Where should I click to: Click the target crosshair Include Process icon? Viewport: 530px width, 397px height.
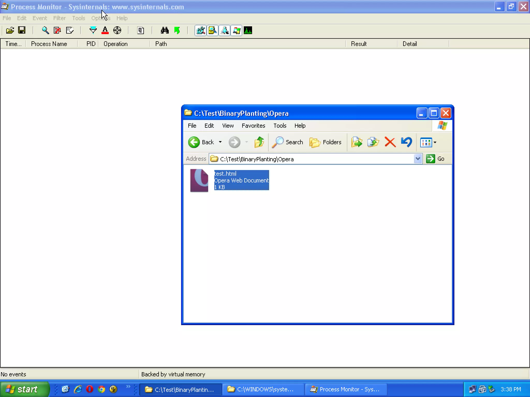[x=117, y=30]
